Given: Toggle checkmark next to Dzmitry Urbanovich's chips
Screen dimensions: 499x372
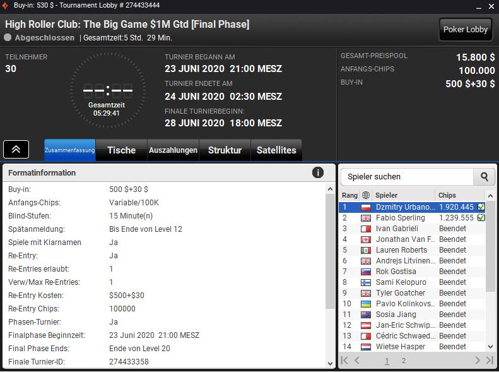Looking at the screenshot, I should (x=481, y=207).
